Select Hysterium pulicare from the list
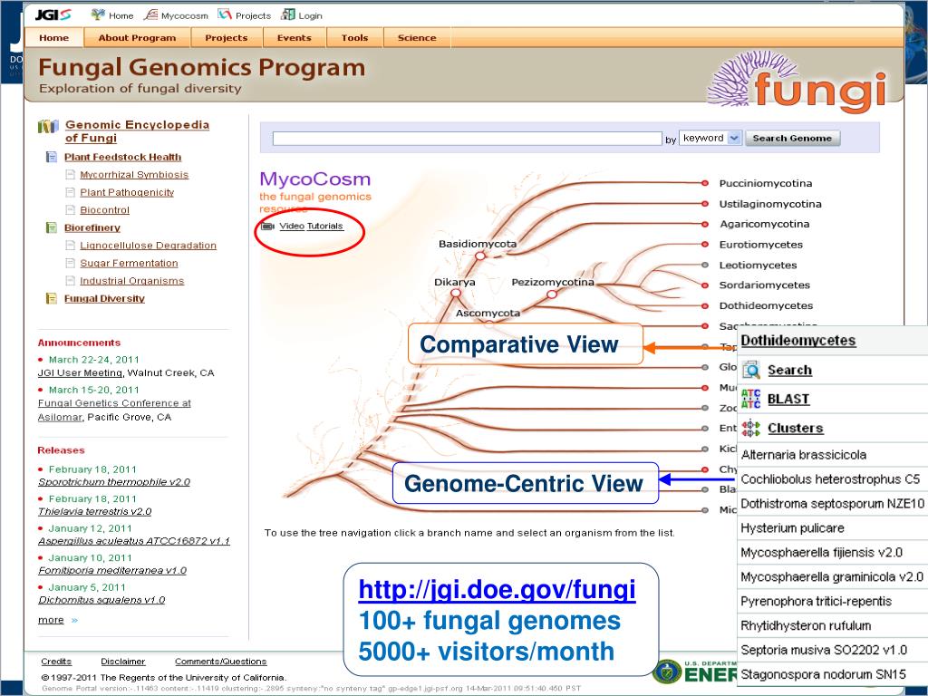 pos(833,528)
